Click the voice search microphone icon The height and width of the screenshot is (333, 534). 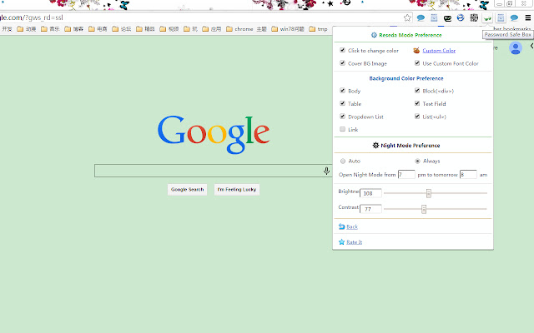click(327, 171)
